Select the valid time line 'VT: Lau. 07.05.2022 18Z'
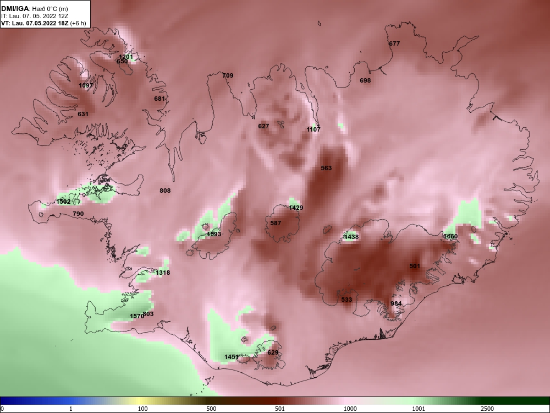The height and width of the screenshot is (413, 550). tap(35, 23)
